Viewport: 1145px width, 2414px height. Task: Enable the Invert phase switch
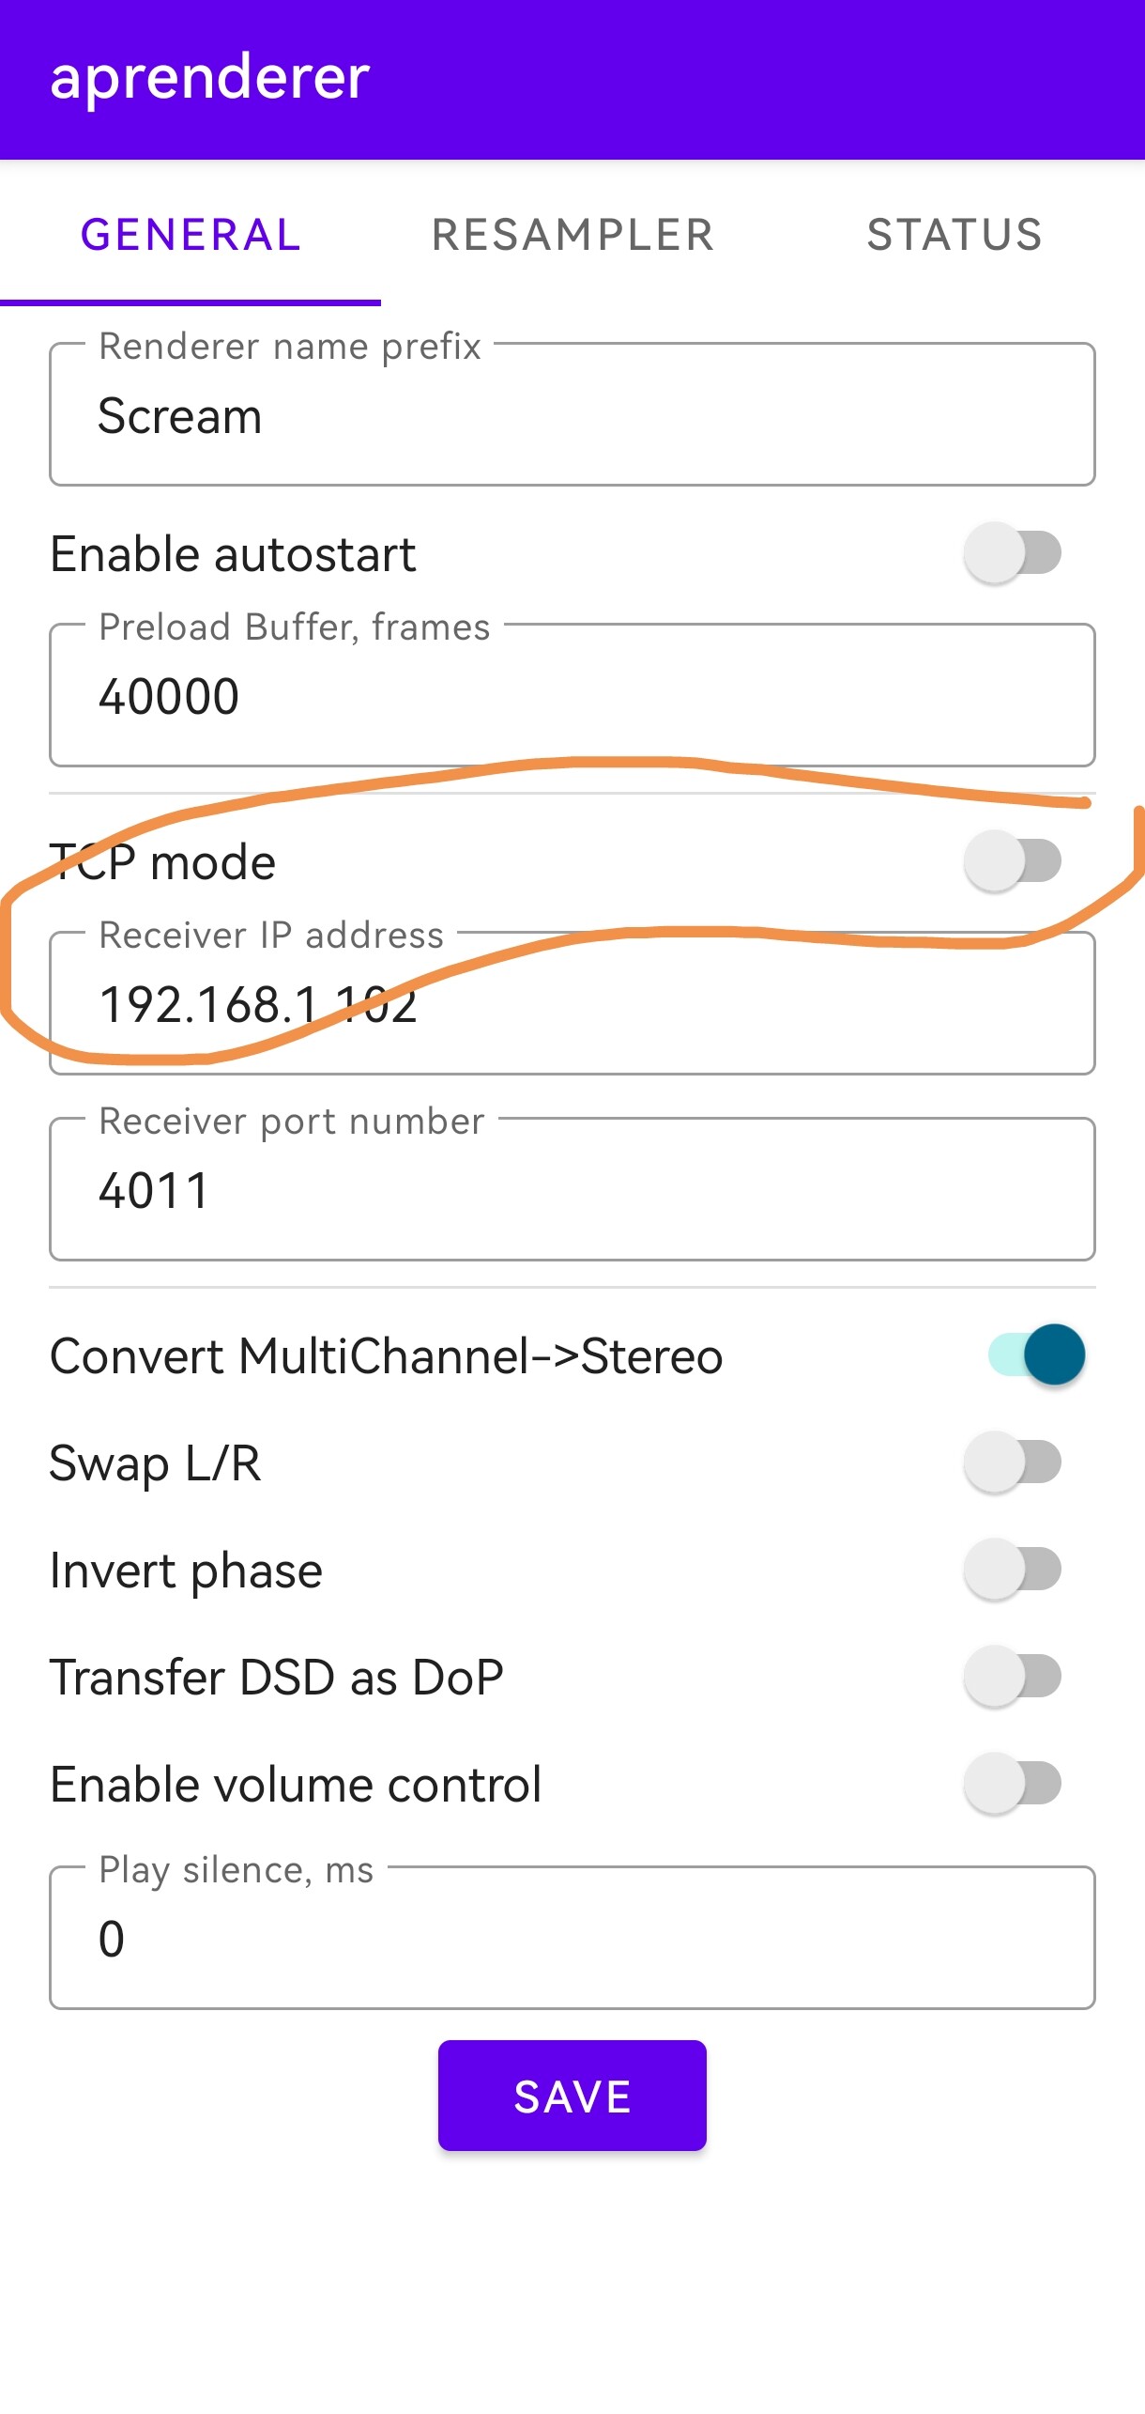pos(1013,1569)
